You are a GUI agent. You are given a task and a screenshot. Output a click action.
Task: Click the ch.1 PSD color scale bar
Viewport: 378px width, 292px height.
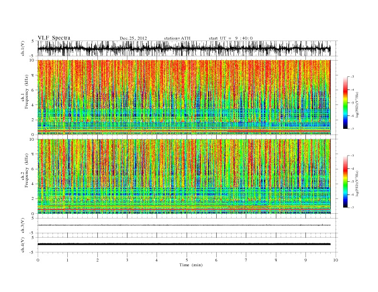(345, 103)
